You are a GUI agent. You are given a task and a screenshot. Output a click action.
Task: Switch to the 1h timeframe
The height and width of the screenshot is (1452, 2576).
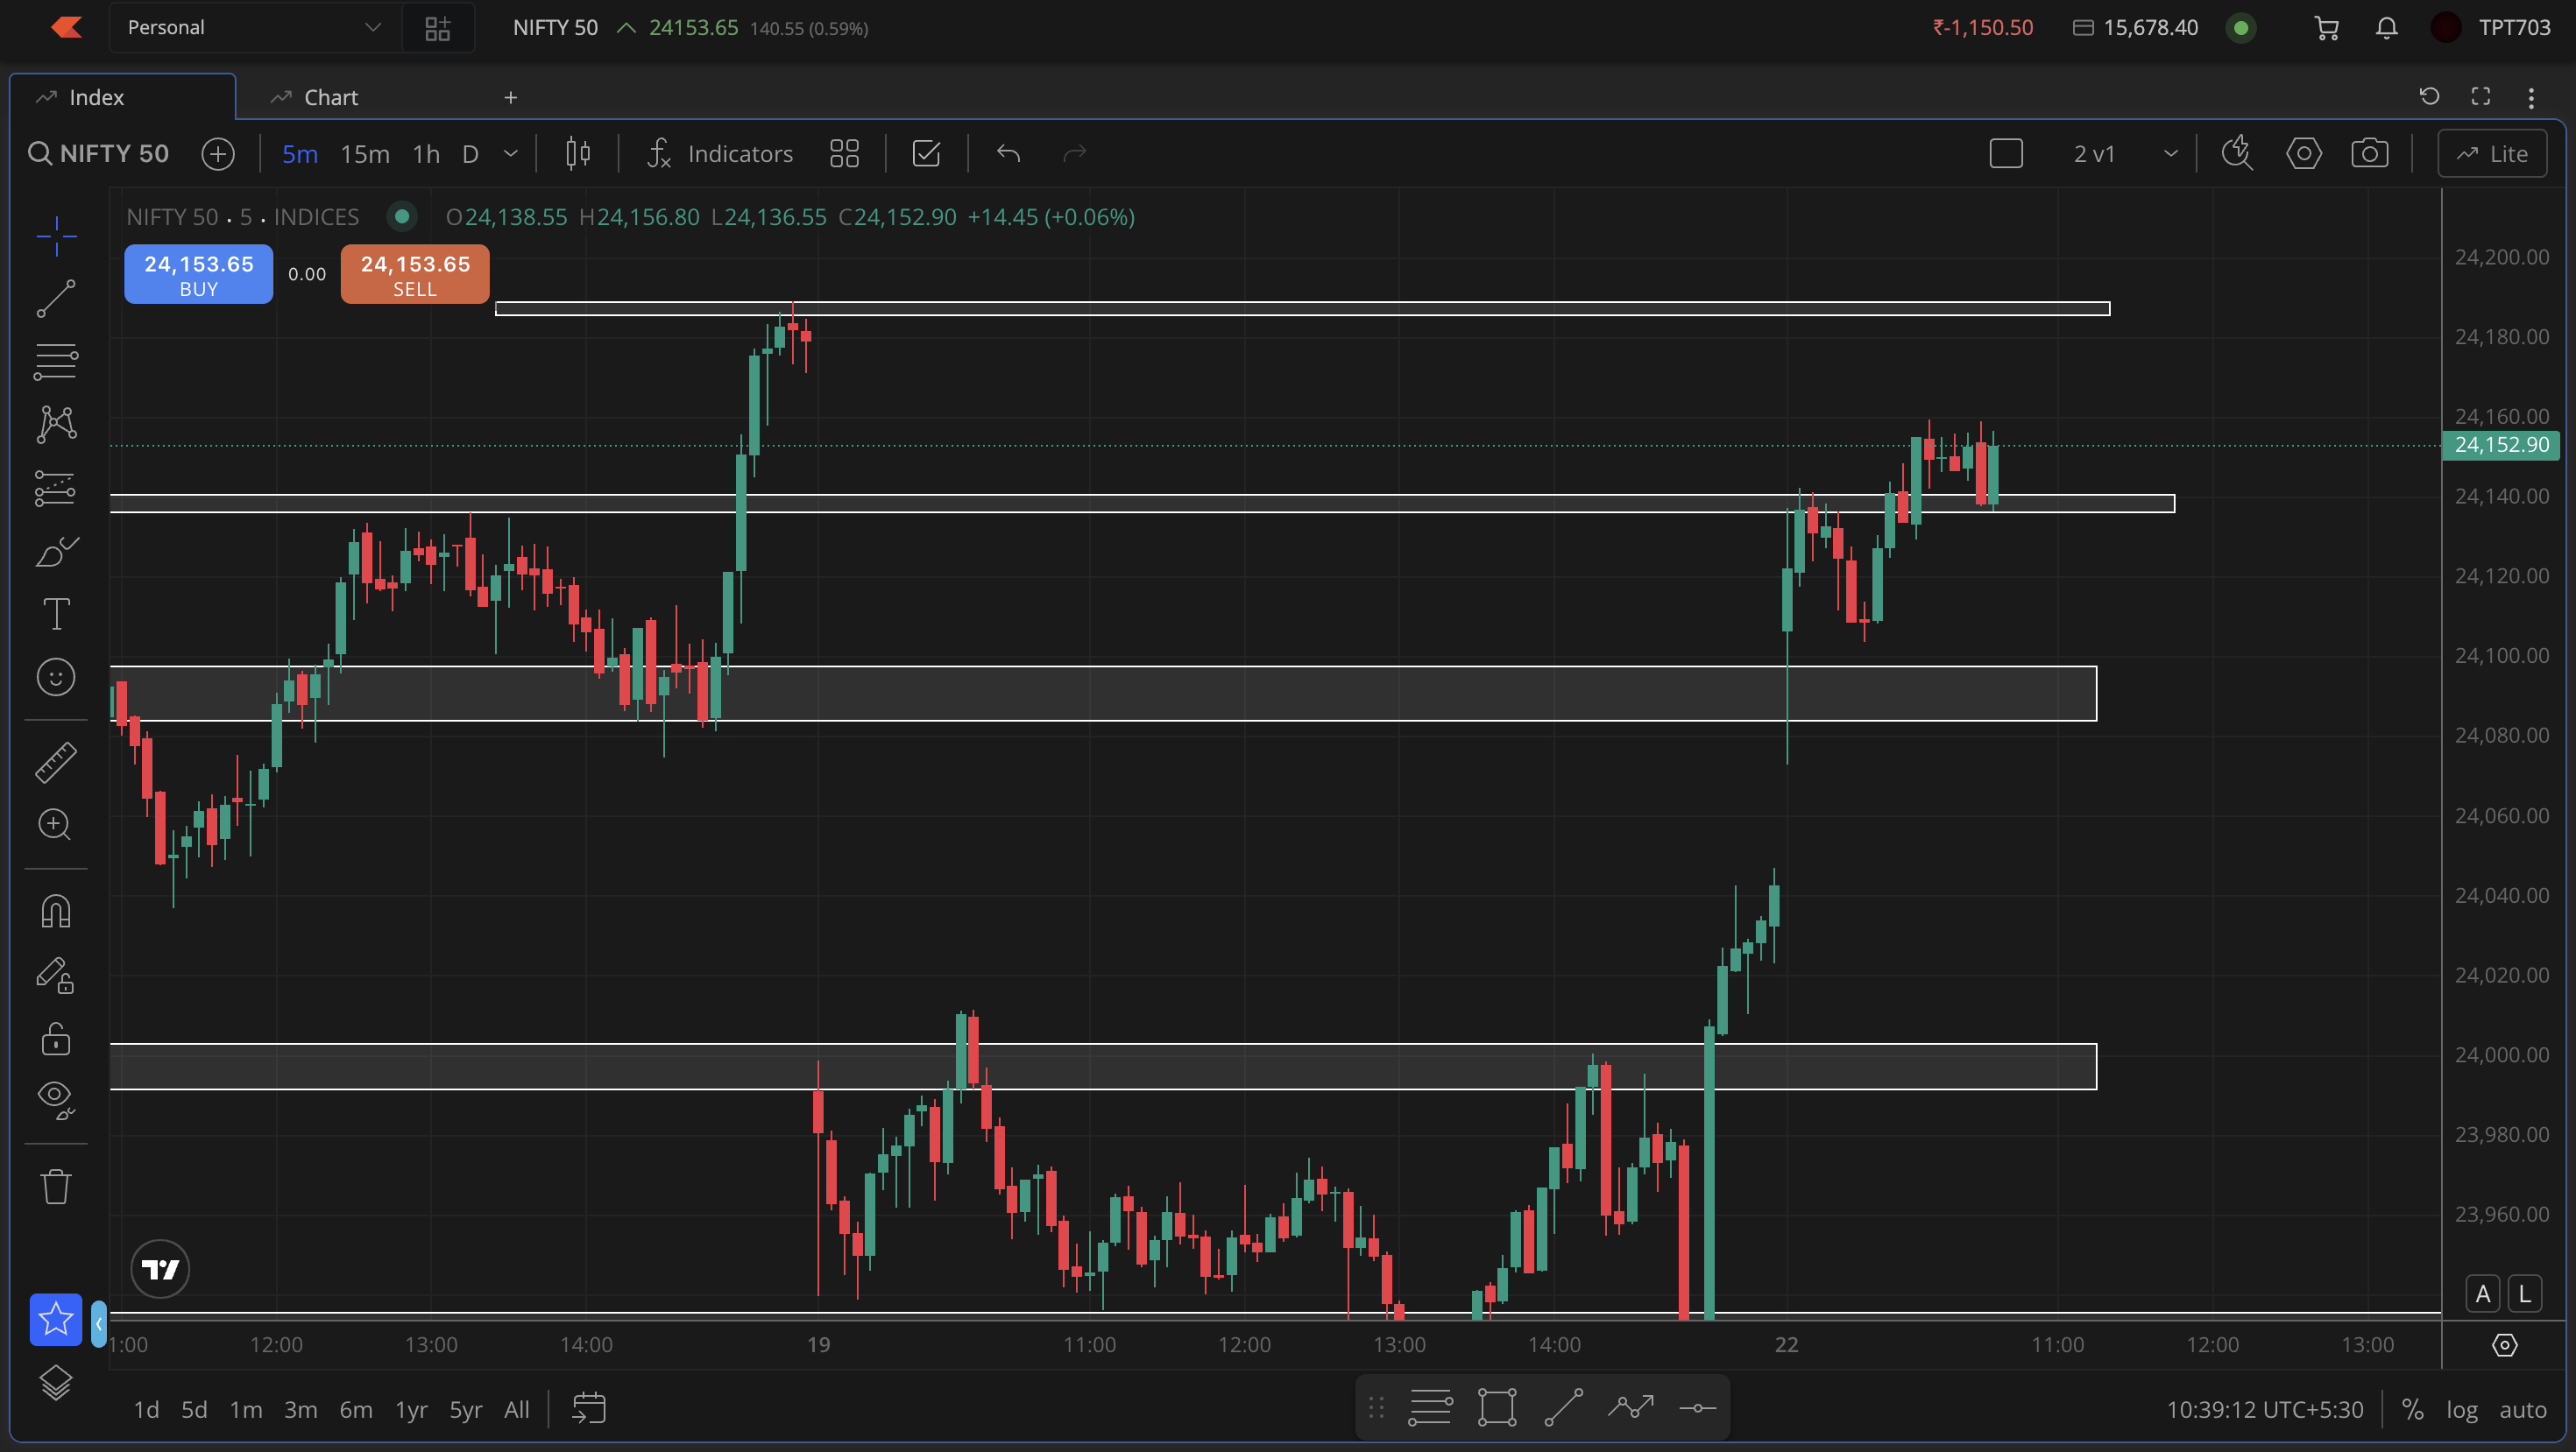click(426, 154)
